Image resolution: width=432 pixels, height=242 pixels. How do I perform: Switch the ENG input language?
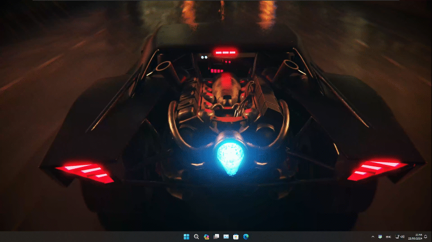pyautogui.click(x=388, y=237)
